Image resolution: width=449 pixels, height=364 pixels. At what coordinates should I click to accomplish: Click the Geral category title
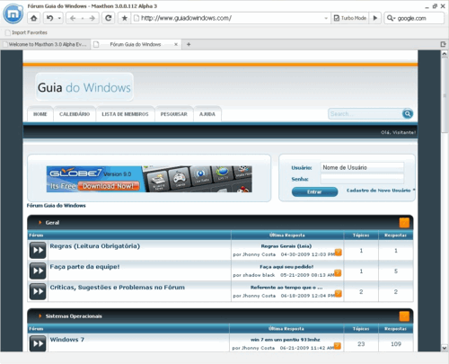(52, 223)
